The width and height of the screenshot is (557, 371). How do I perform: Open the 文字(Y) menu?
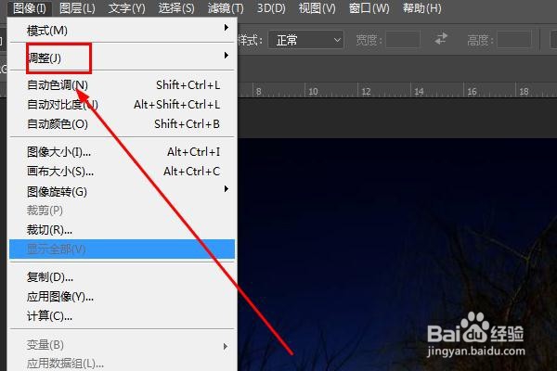coord(126,8)
